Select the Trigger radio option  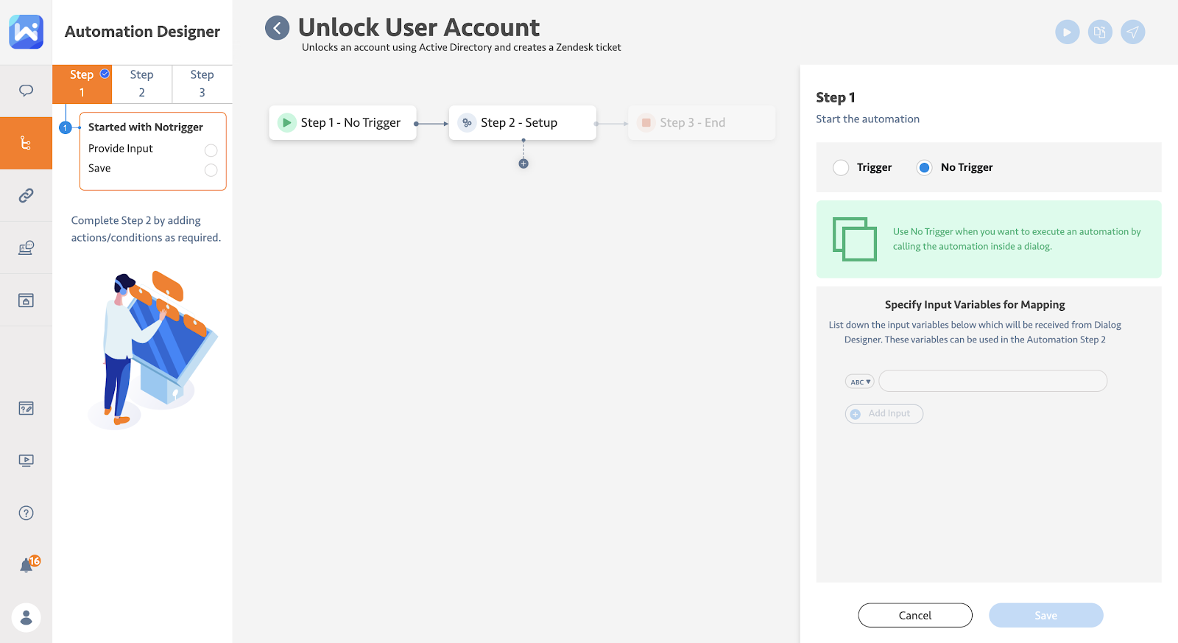click(x=841, y=168)
